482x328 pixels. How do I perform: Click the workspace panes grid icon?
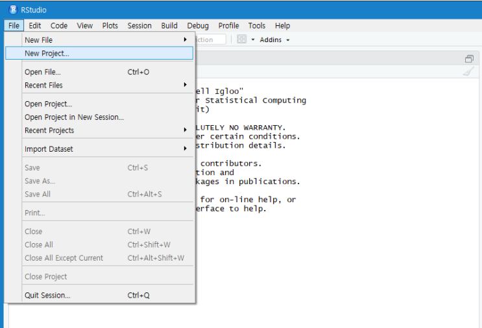click(242, 40)
